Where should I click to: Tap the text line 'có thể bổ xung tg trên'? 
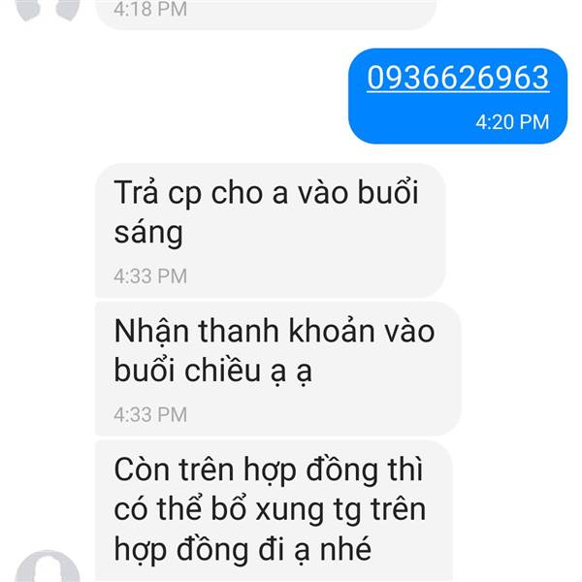pyautogui.click(x=270, y=509)
